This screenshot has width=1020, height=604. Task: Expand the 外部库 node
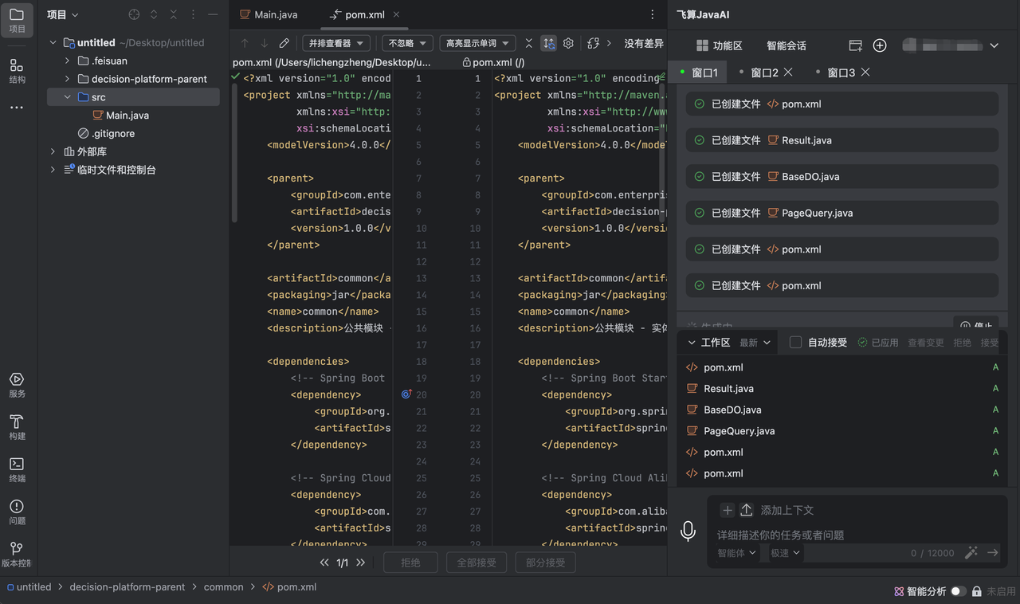coord(53,151)
